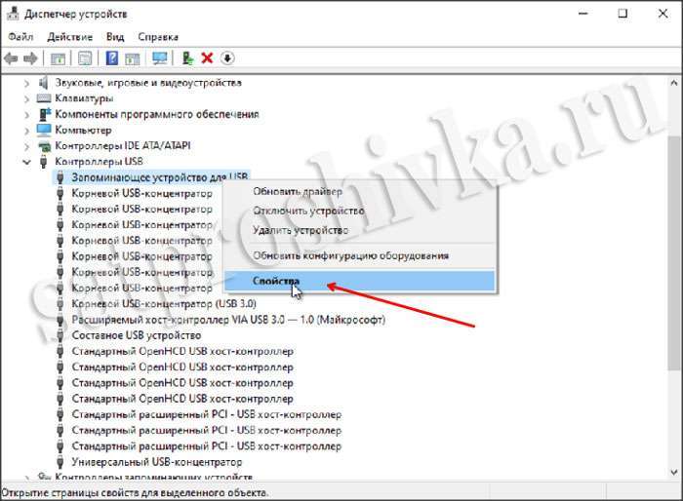Click the Properties sheet toolbar icon
This screenshot has height=501, width=683.
85,58
